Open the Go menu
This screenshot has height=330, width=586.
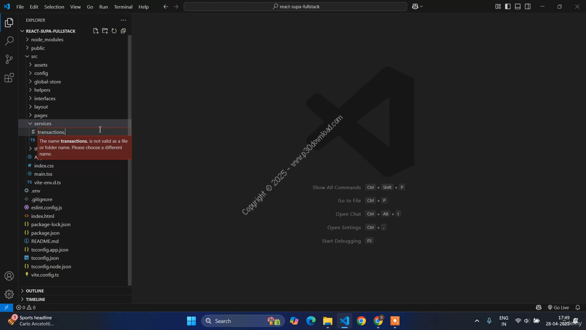[90, 7]
